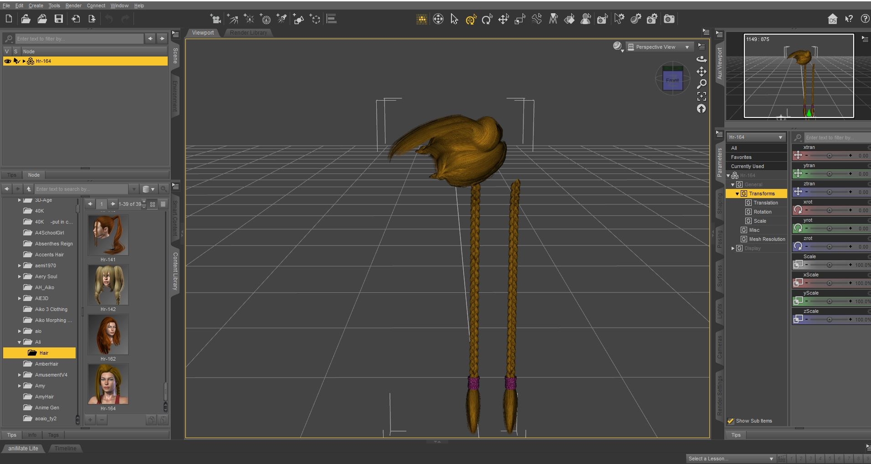
Task: Select the Rotate tool in toolbar
Action: coord(487,19)
